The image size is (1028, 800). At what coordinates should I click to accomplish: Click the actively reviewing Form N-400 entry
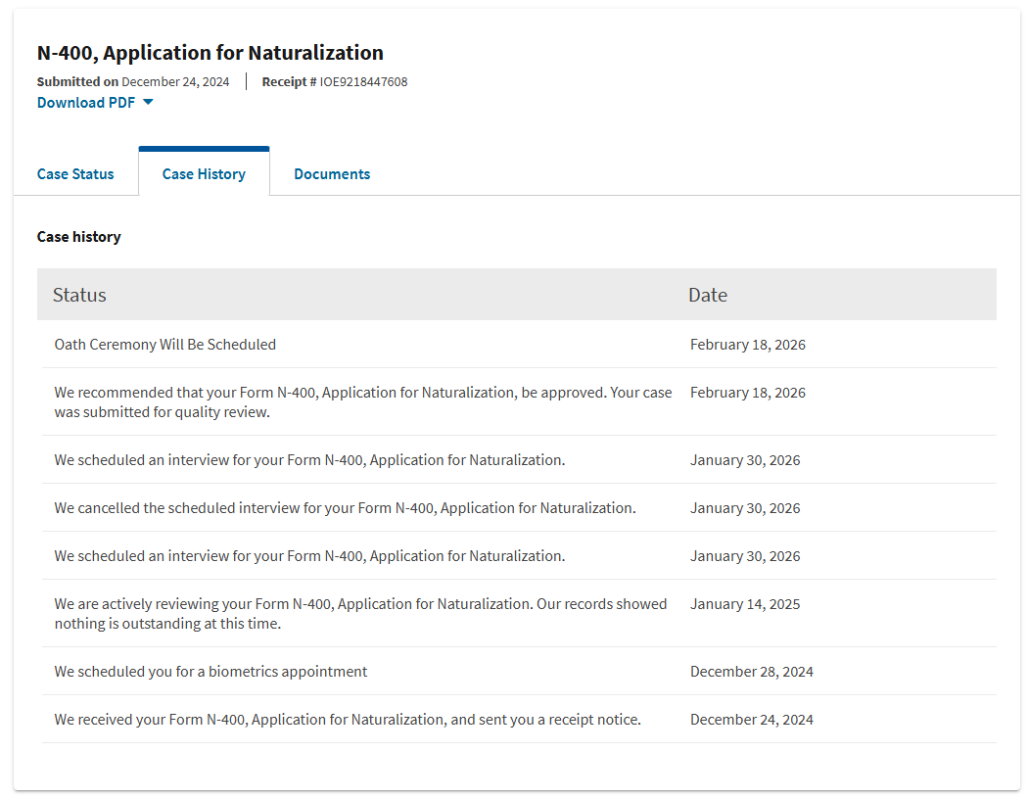[360, 613]
